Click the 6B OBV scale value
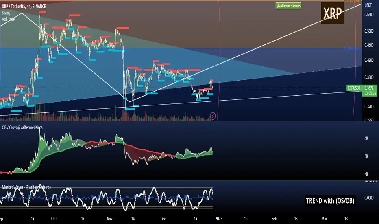379x224 pixels. [x=366, y=138]
